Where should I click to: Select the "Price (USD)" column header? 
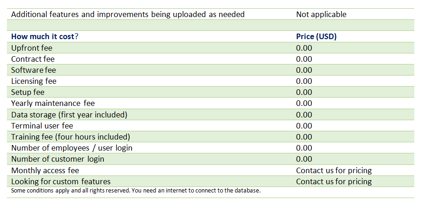316,37
